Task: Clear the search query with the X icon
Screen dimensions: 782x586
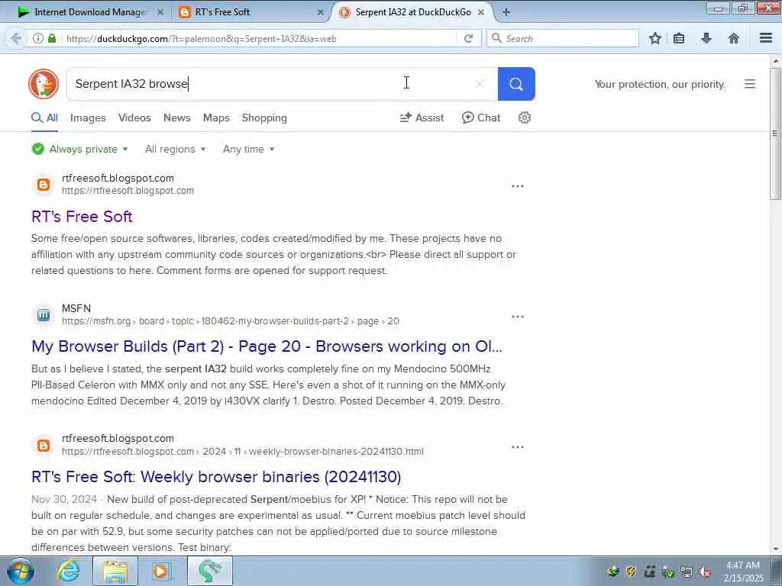Action: pyautogui.click(x=480, y=84)
